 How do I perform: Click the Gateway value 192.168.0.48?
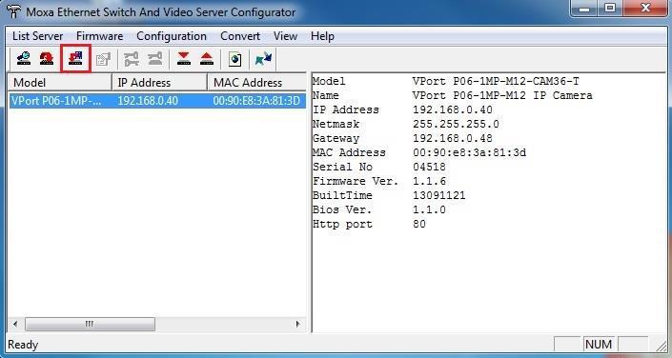[453, 138]
